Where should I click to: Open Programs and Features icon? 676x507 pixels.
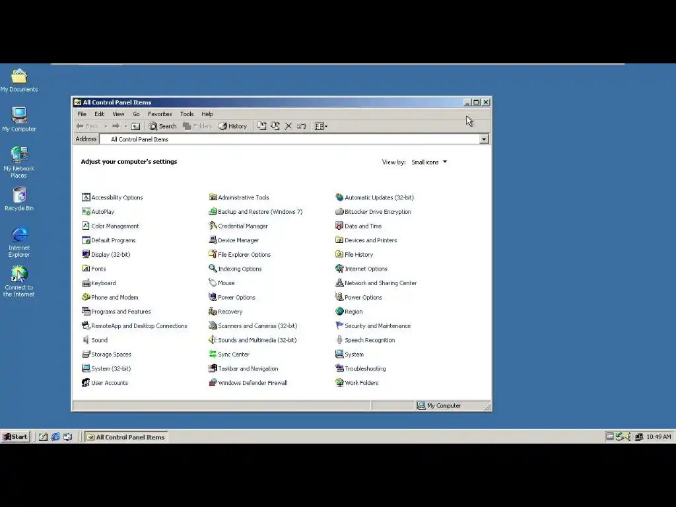tap(86, 312)
